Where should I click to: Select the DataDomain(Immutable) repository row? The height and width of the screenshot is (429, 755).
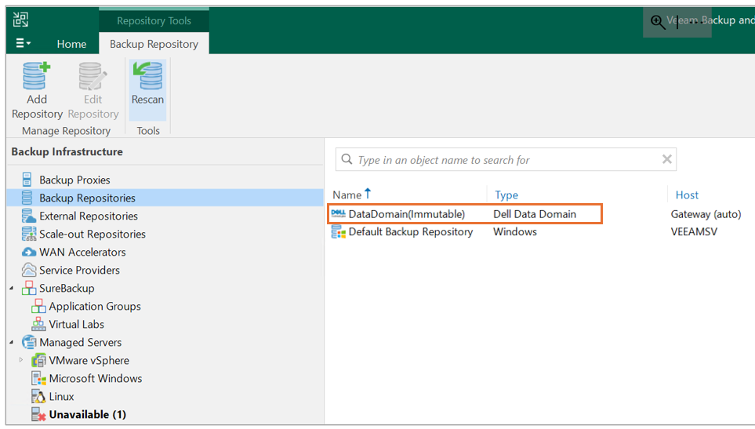click(x=465, y=214)
